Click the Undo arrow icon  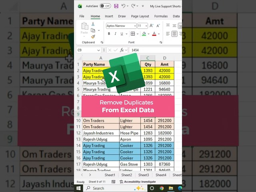click(123, 6)
